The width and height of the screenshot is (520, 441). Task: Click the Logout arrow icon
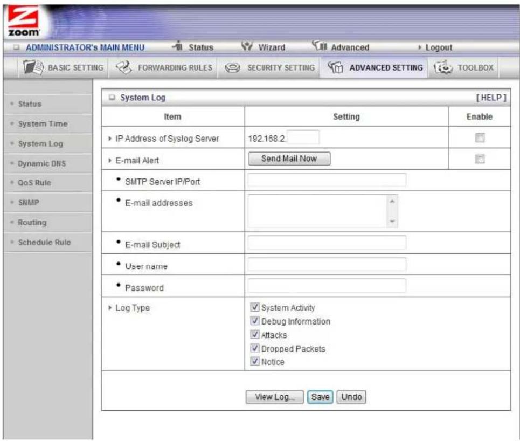tap(420, 47)
